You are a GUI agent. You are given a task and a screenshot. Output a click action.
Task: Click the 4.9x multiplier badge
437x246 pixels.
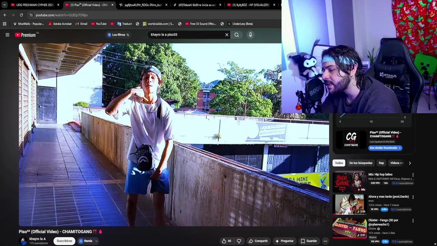click(x=384, y=209)
